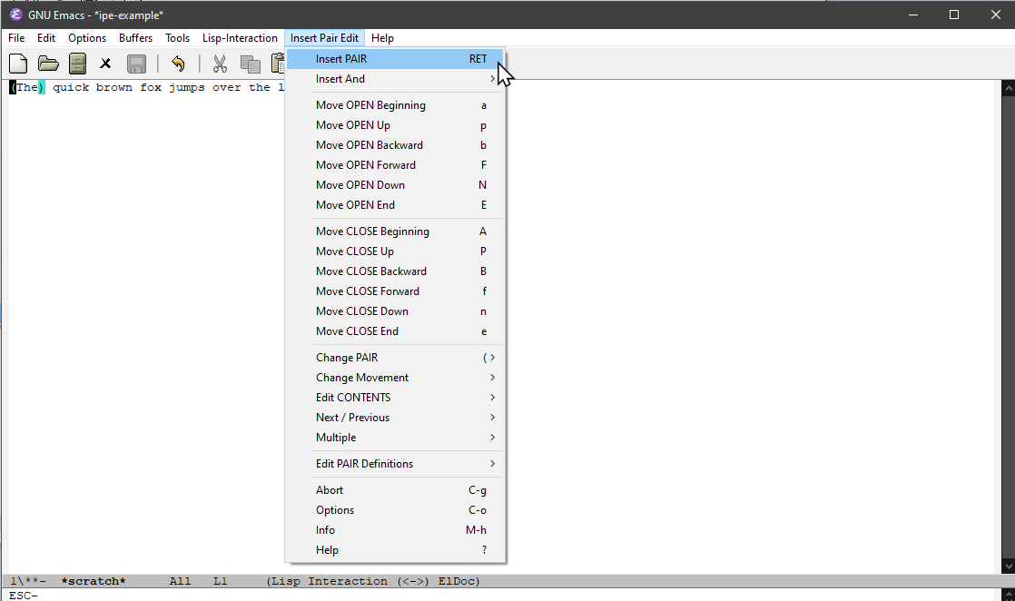Click the L1 line indicator in mode line
Image resolution: width=1015 pixels, height=601 pixels.
point(221,582)
